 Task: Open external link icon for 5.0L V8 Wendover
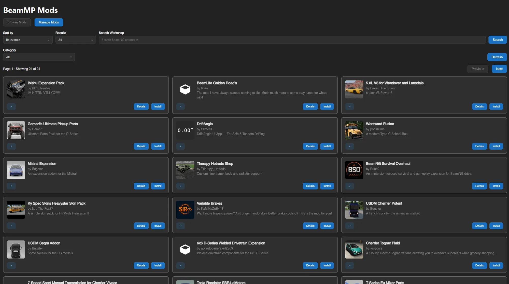pyautogui.click(x=349, y=106)
